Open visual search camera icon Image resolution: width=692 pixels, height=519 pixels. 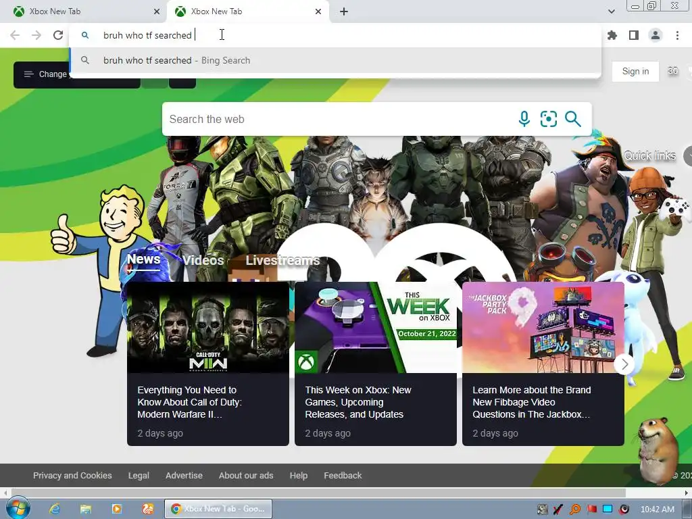click(549, 119)
